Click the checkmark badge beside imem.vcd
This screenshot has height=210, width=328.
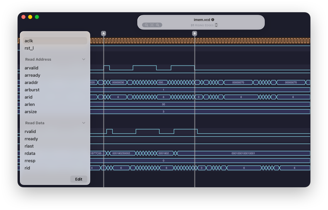(x=213, y=20)
